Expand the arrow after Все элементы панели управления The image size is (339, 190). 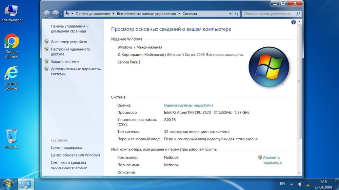(x=179, y=14)
